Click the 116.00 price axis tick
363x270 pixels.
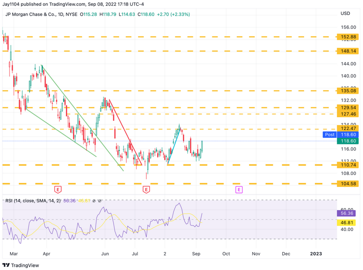(349, 149)
